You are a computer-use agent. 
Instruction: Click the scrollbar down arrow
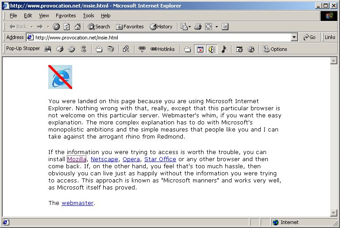pyautogui.click(x=333, y=213)
